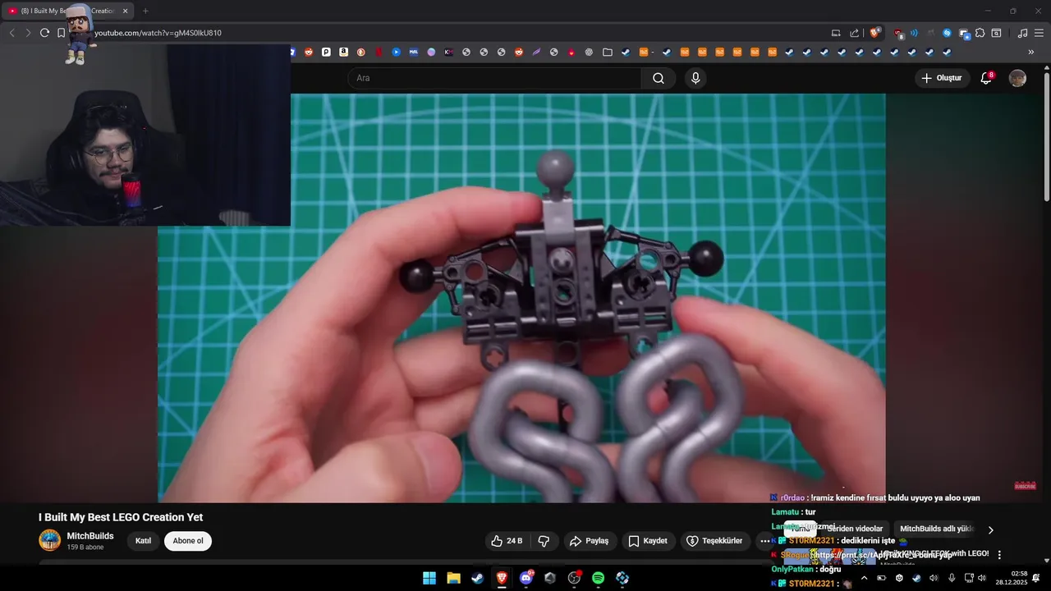Show hidden bookmarks with the double chevron
The height and width of the screenshot is (591, 1051).
click(1031, 52)
